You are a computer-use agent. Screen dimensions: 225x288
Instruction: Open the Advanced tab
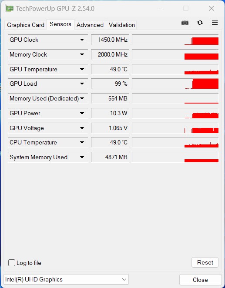[90, 25]
